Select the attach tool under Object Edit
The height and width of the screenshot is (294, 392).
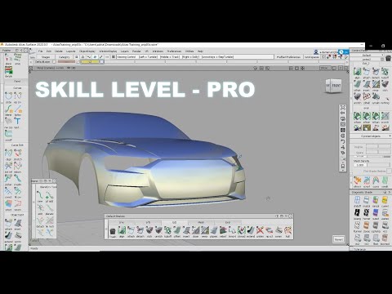tap(8, 223)
